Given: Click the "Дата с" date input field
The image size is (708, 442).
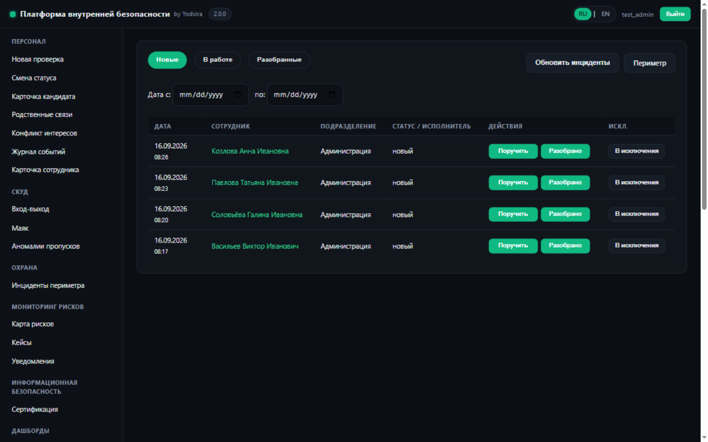Looking at the screenshot, I should tap(210, 95).
